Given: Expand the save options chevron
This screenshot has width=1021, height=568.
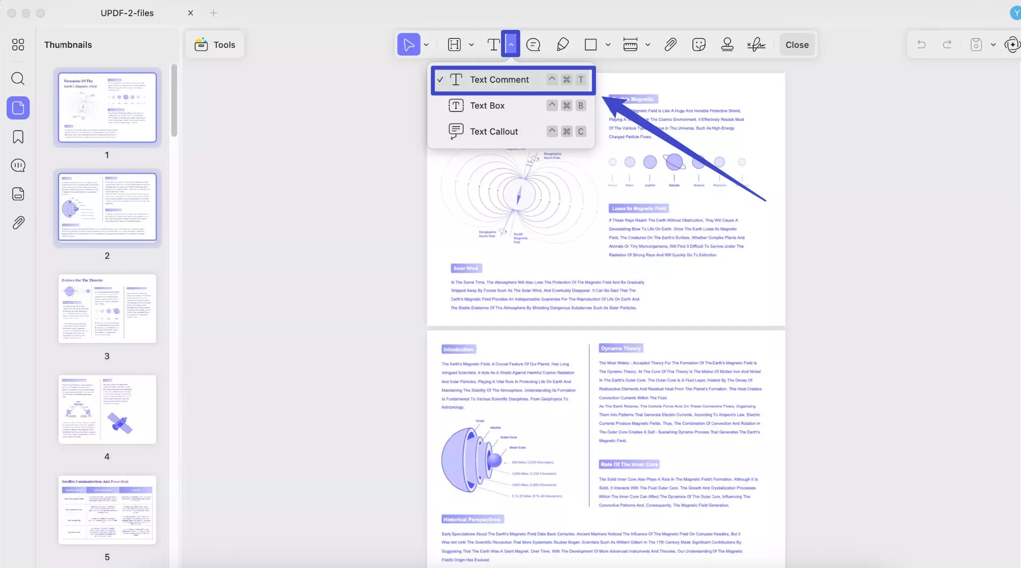Looking at the screenshot, I should tap(993, 44).
